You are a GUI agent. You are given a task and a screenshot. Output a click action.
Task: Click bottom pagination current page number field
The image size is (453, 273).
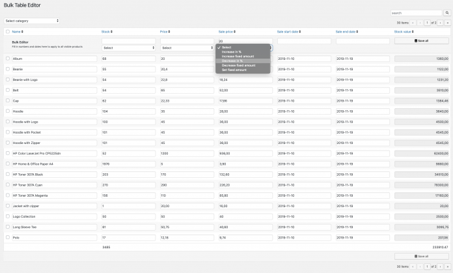427,266
